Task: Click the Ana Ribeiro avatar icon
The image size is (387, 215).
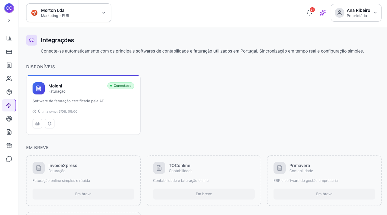Action: [340, 13]
